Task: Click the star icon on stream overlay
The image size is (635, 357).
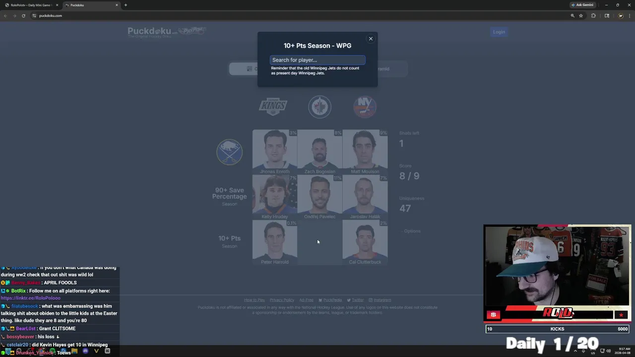Action: (621, 315)
